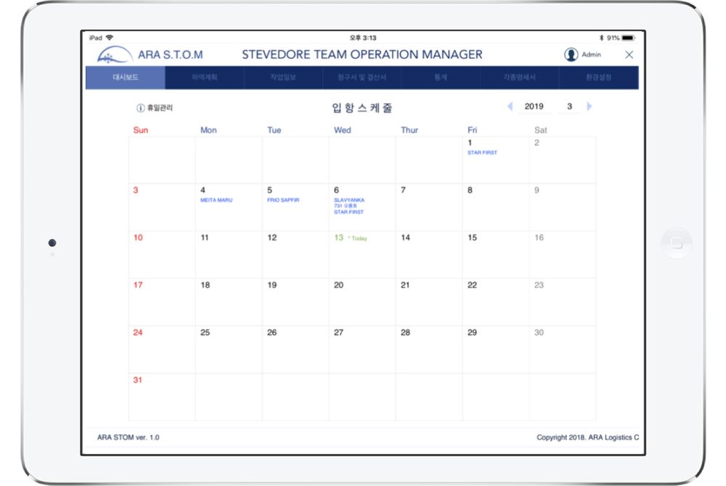
Task: Click the info icon beside 휴일관리
Action: click(140, 108)
